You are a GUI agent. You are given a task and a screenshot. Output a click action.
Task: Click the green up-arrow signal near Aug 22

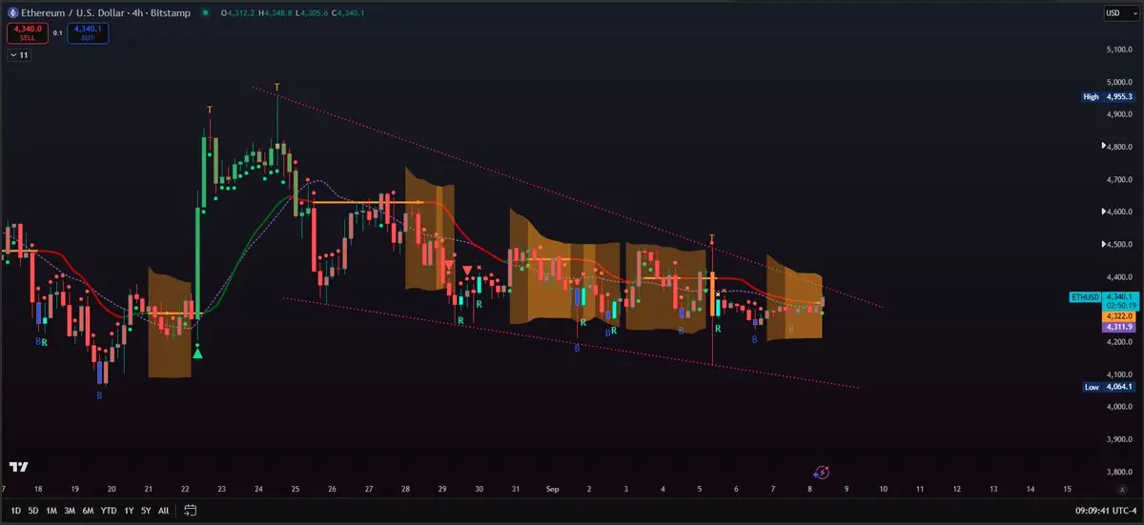click(197, 353)
